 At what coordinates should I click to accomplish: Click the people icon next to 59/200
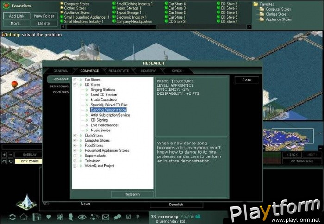(x=198, y=216)
